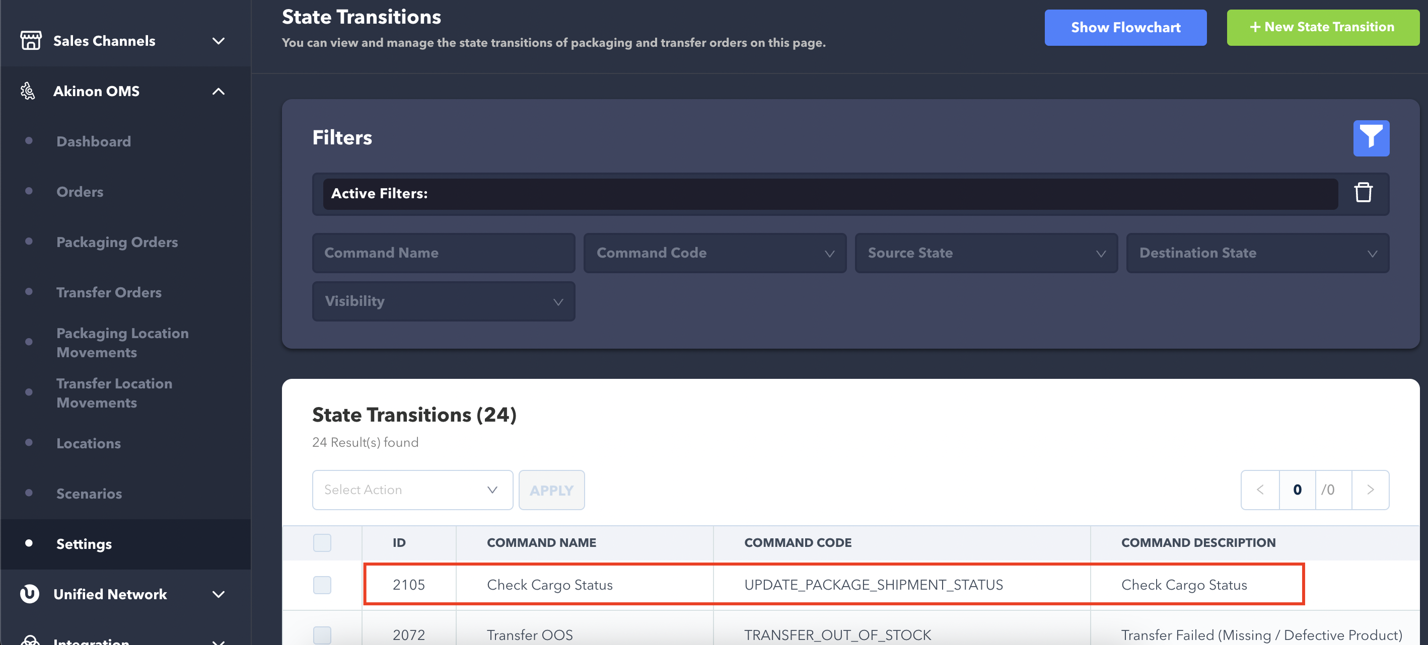
Task: Go to next page arrow
Action: click(1370, 490)
